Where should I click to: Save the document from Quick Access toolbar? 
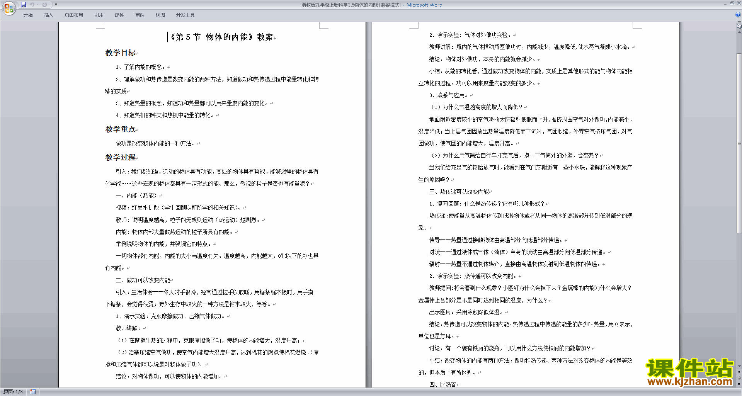[24, 5]
